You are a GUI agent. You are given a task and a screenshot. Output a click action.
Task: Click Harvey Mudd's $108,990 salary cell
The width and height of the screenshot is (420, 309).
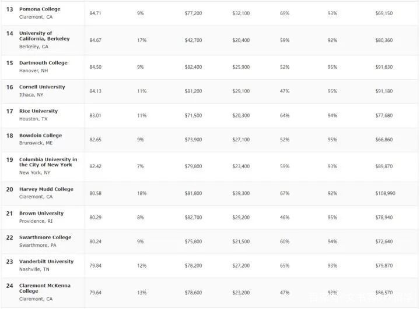pyautogui.click(x=385, y=193)
